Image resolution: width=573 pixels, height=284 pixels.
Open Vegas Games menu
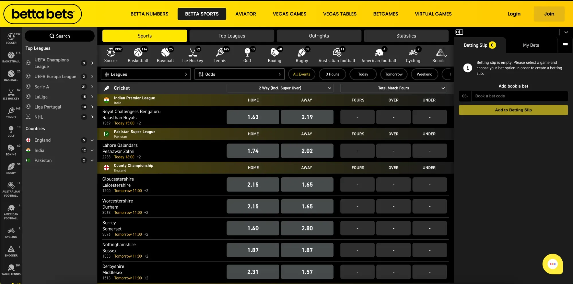(x=290, y=14)
